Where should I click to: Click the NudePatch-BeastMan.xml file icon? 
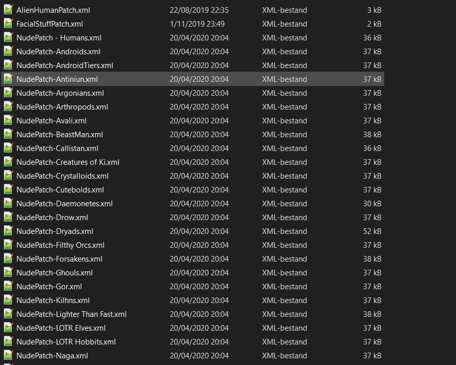pyautogui.click(x=8, y=134)
